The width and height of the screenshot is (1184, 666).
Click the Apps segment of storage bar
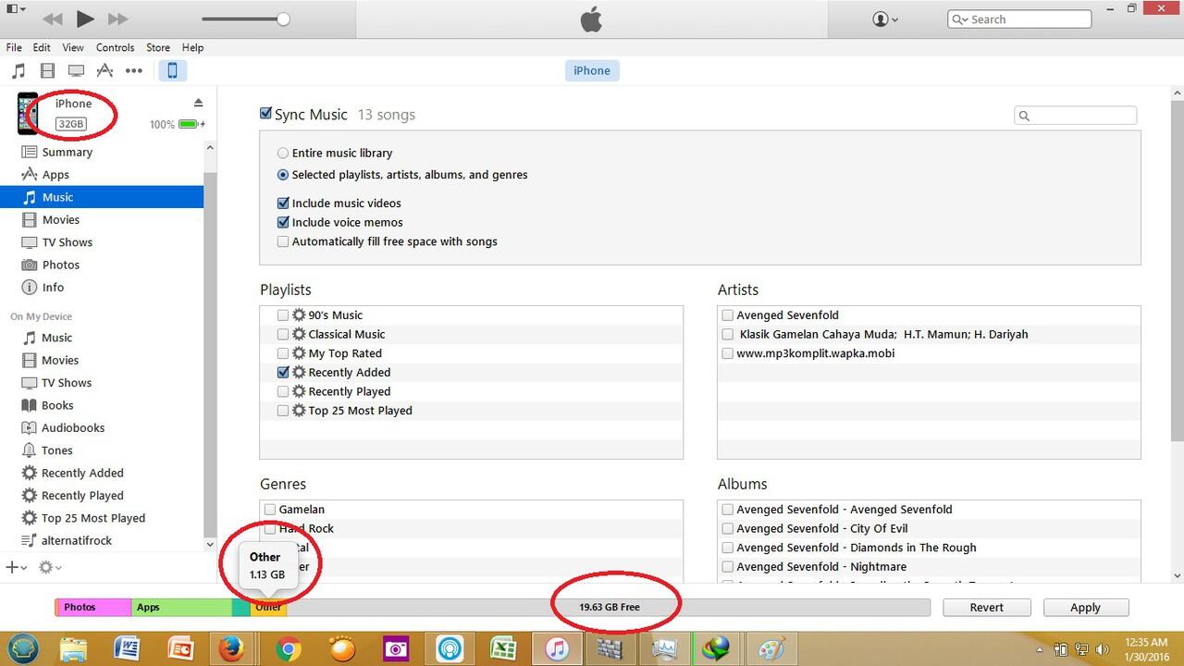click(181, 607)
